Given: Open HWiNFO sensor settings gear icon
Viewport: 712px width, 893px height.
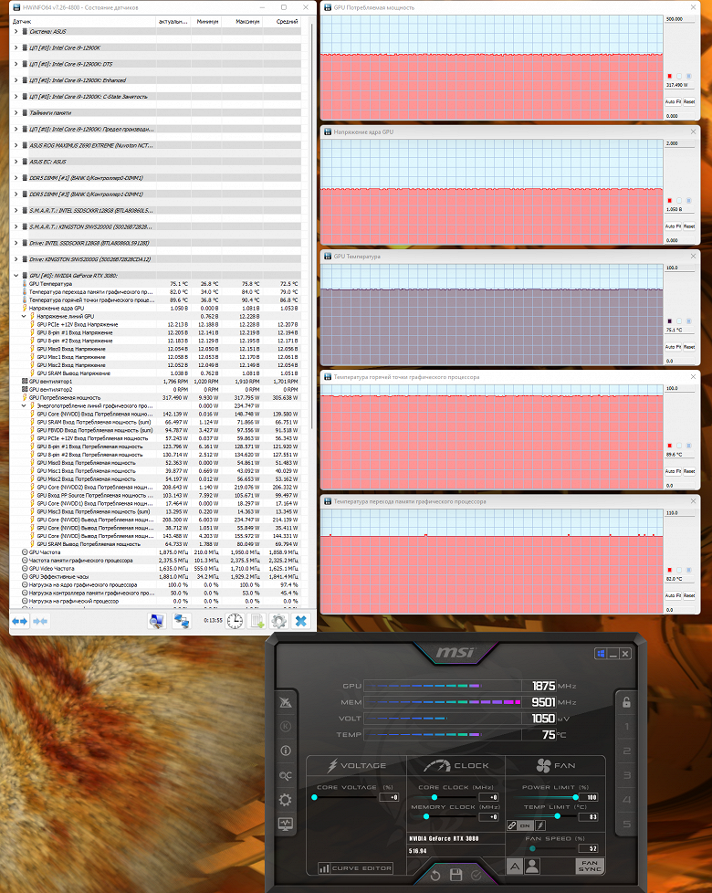Looking at the screenshot, I should pyautogui.click(x=278, y=621).
